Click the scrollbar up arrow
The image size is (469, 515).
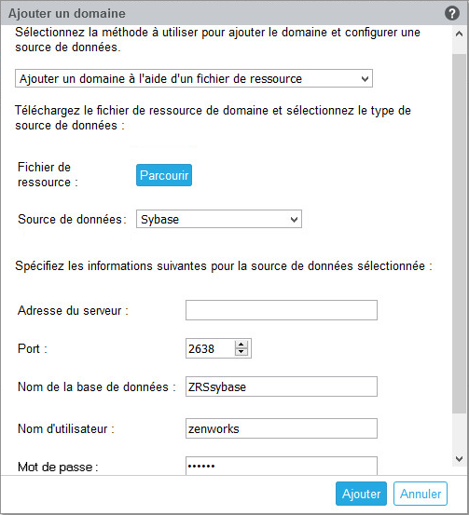(x=459, y=34)
